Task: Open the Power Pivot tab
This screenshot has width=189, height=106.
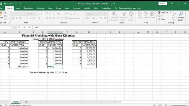Action: [x=106, y=8]
